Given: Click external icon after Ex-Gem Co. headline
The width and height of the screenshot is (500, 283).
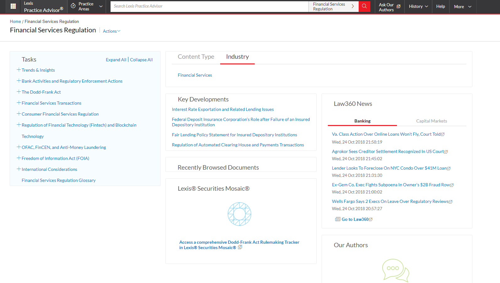Looking at the screenshot, I should [452, 185].
